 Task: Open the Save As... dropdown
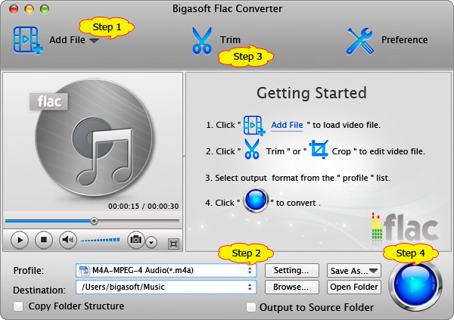click(354, 271)
